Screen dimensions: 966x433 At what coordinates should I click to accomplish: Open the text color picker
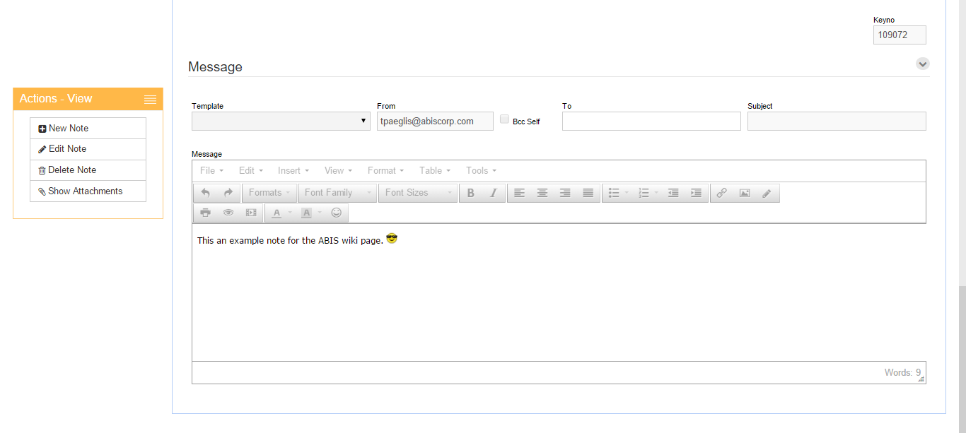[277, 213]
